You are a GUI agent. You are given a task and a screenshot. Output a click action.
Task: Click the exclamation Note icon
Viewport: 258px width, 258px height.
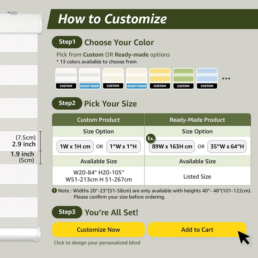[55, 191]
